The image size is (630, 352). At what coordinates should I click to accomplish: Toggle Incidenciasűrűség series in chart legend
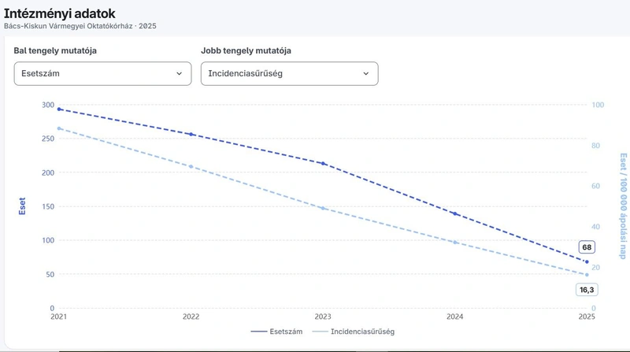[353, 332]
